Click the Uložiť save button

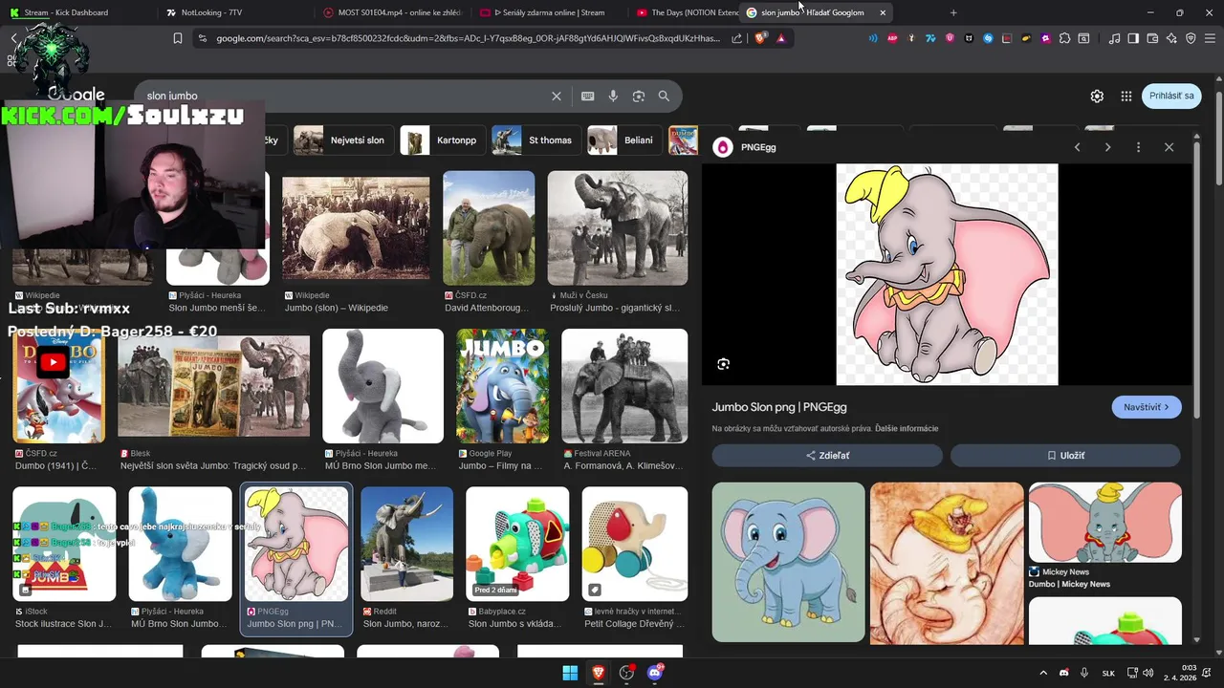pyautogui.click(x=1065, y=456)
